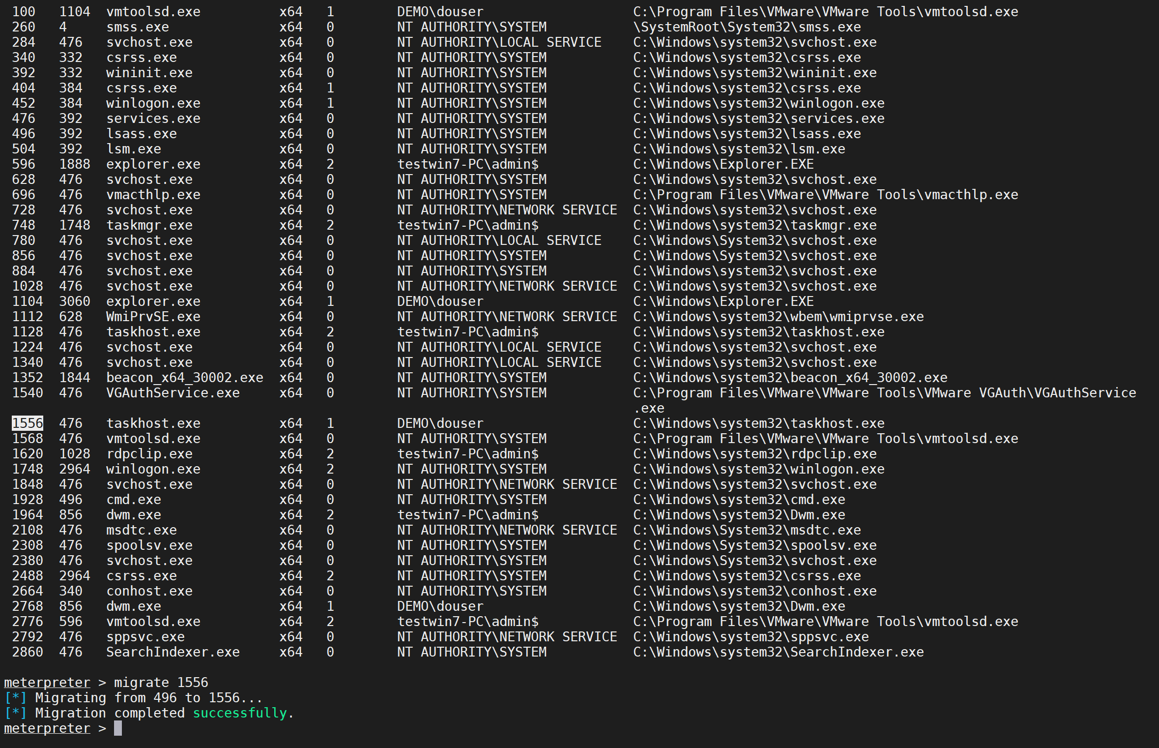This screenshot has width=1159, height=748.
Task: Click the underlined meterpreter prompt at bottom
Action: [x=47, y=728]
